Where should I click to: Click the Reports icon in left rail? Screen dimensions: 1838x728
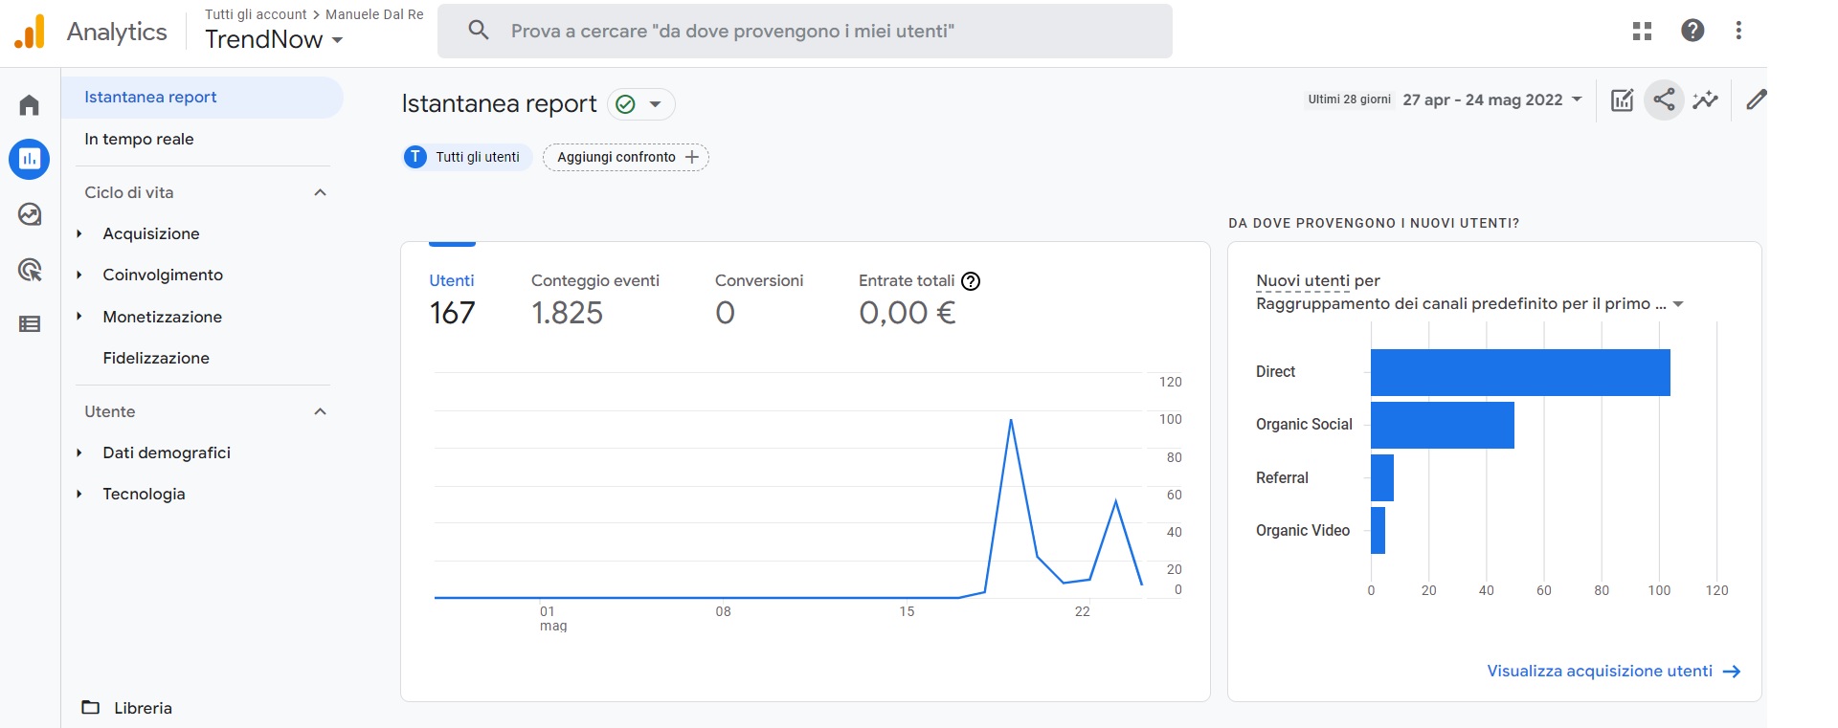tap(29, 159)
